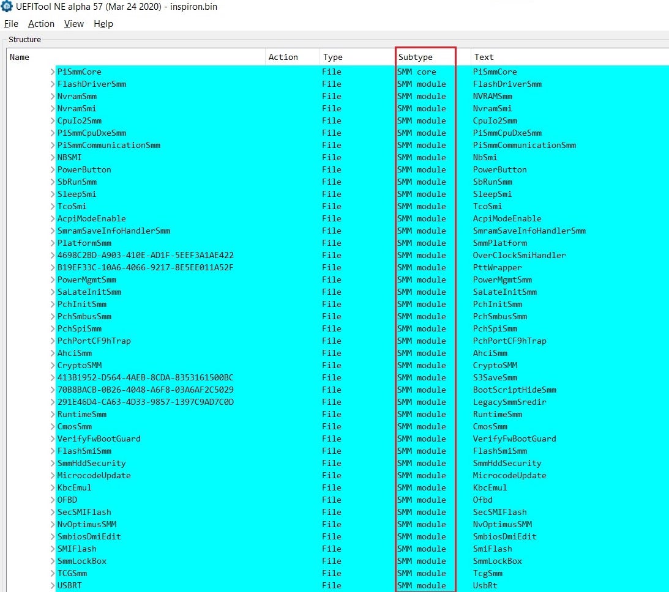669x592 pixels.
Task: Click the Subtype column header
Action: [x=416, y=57]
